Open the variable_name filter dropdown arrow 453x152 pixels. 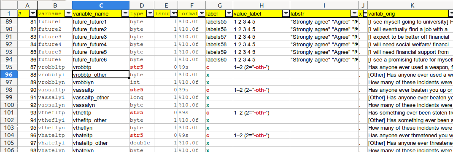click(x=126, y=13)
